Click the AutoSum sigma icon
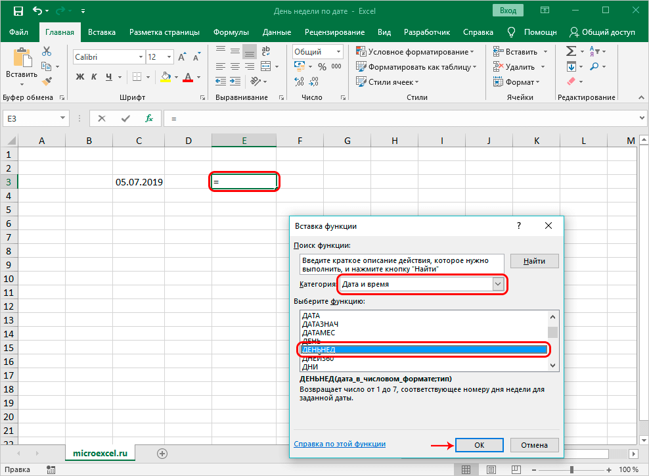 [571, 51]
